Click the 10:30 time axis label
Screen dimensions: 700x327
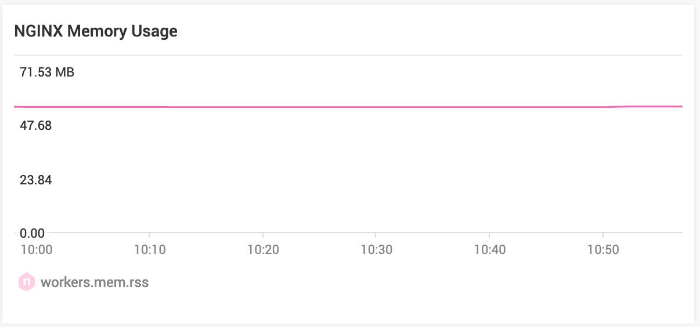376,250
